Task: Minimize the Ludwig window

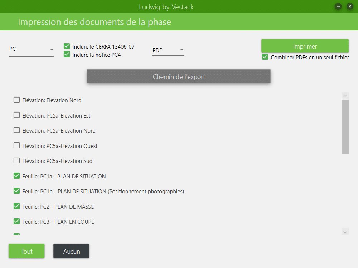Action: [x=338, y=6]
